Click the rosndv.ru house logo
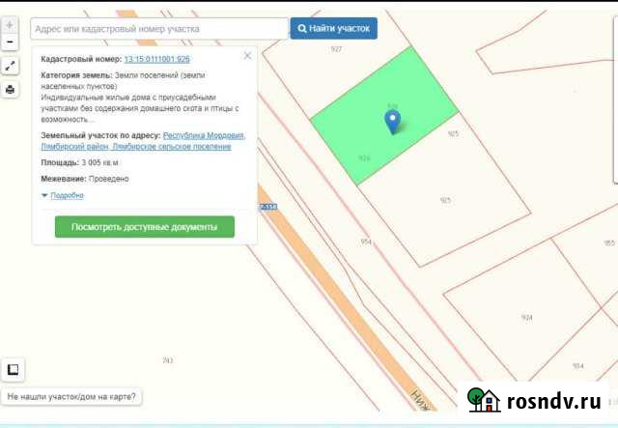The image size is (618, 428). coord(484,401)
